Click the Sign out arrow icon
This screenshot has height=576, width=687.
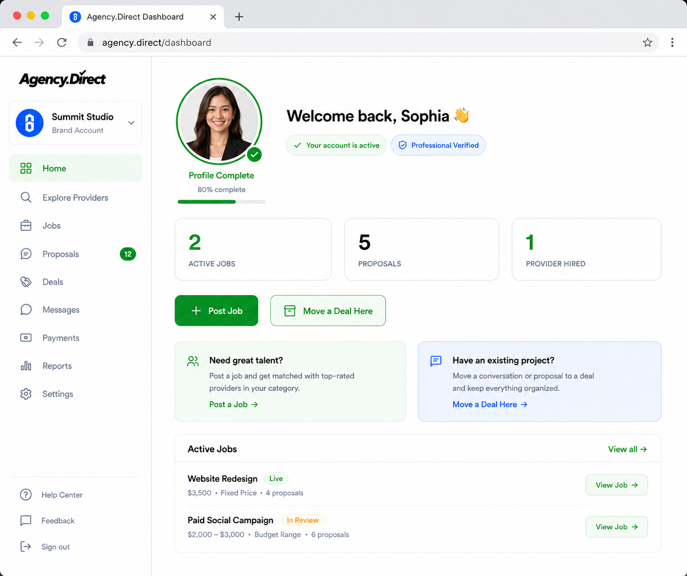26,546
